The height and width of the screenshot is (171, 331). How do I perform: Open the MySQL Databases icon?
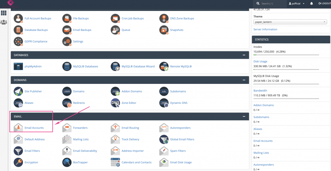point(67,66)
